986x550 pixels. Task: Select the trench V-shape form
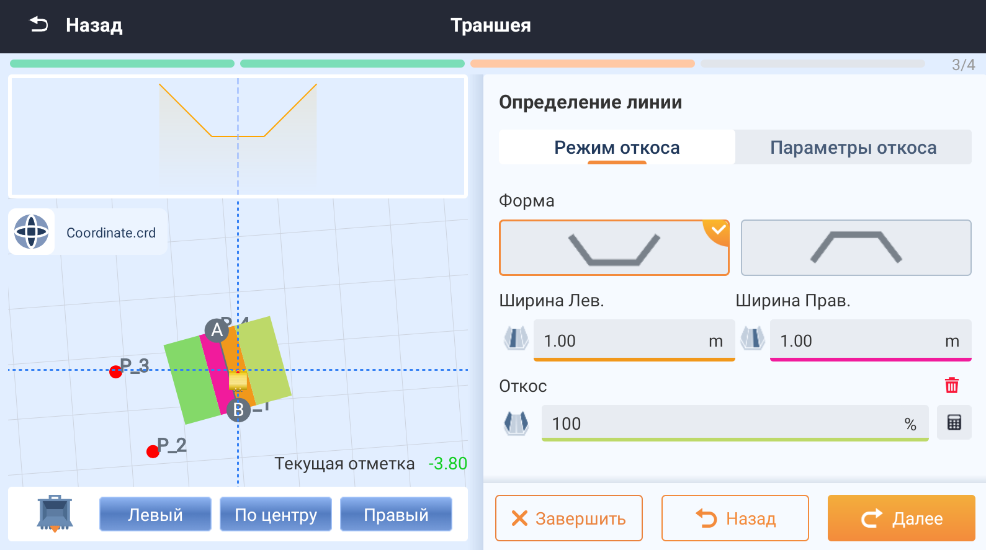point(614,248)
